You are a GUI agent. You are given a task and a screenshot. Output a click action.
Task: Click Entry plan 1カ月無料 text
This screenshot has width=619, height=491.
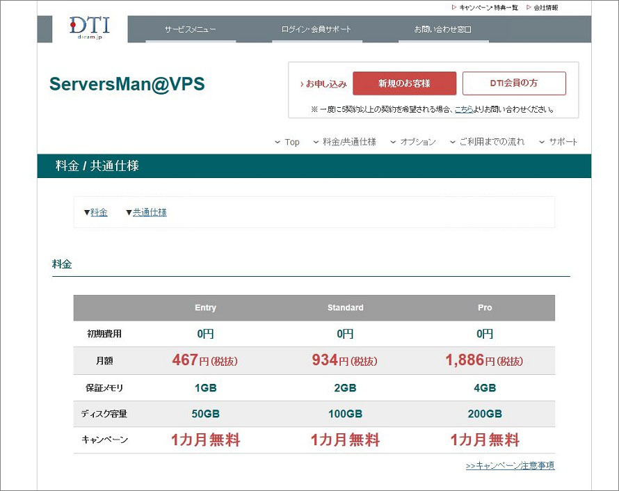click(x=206, y=440)
